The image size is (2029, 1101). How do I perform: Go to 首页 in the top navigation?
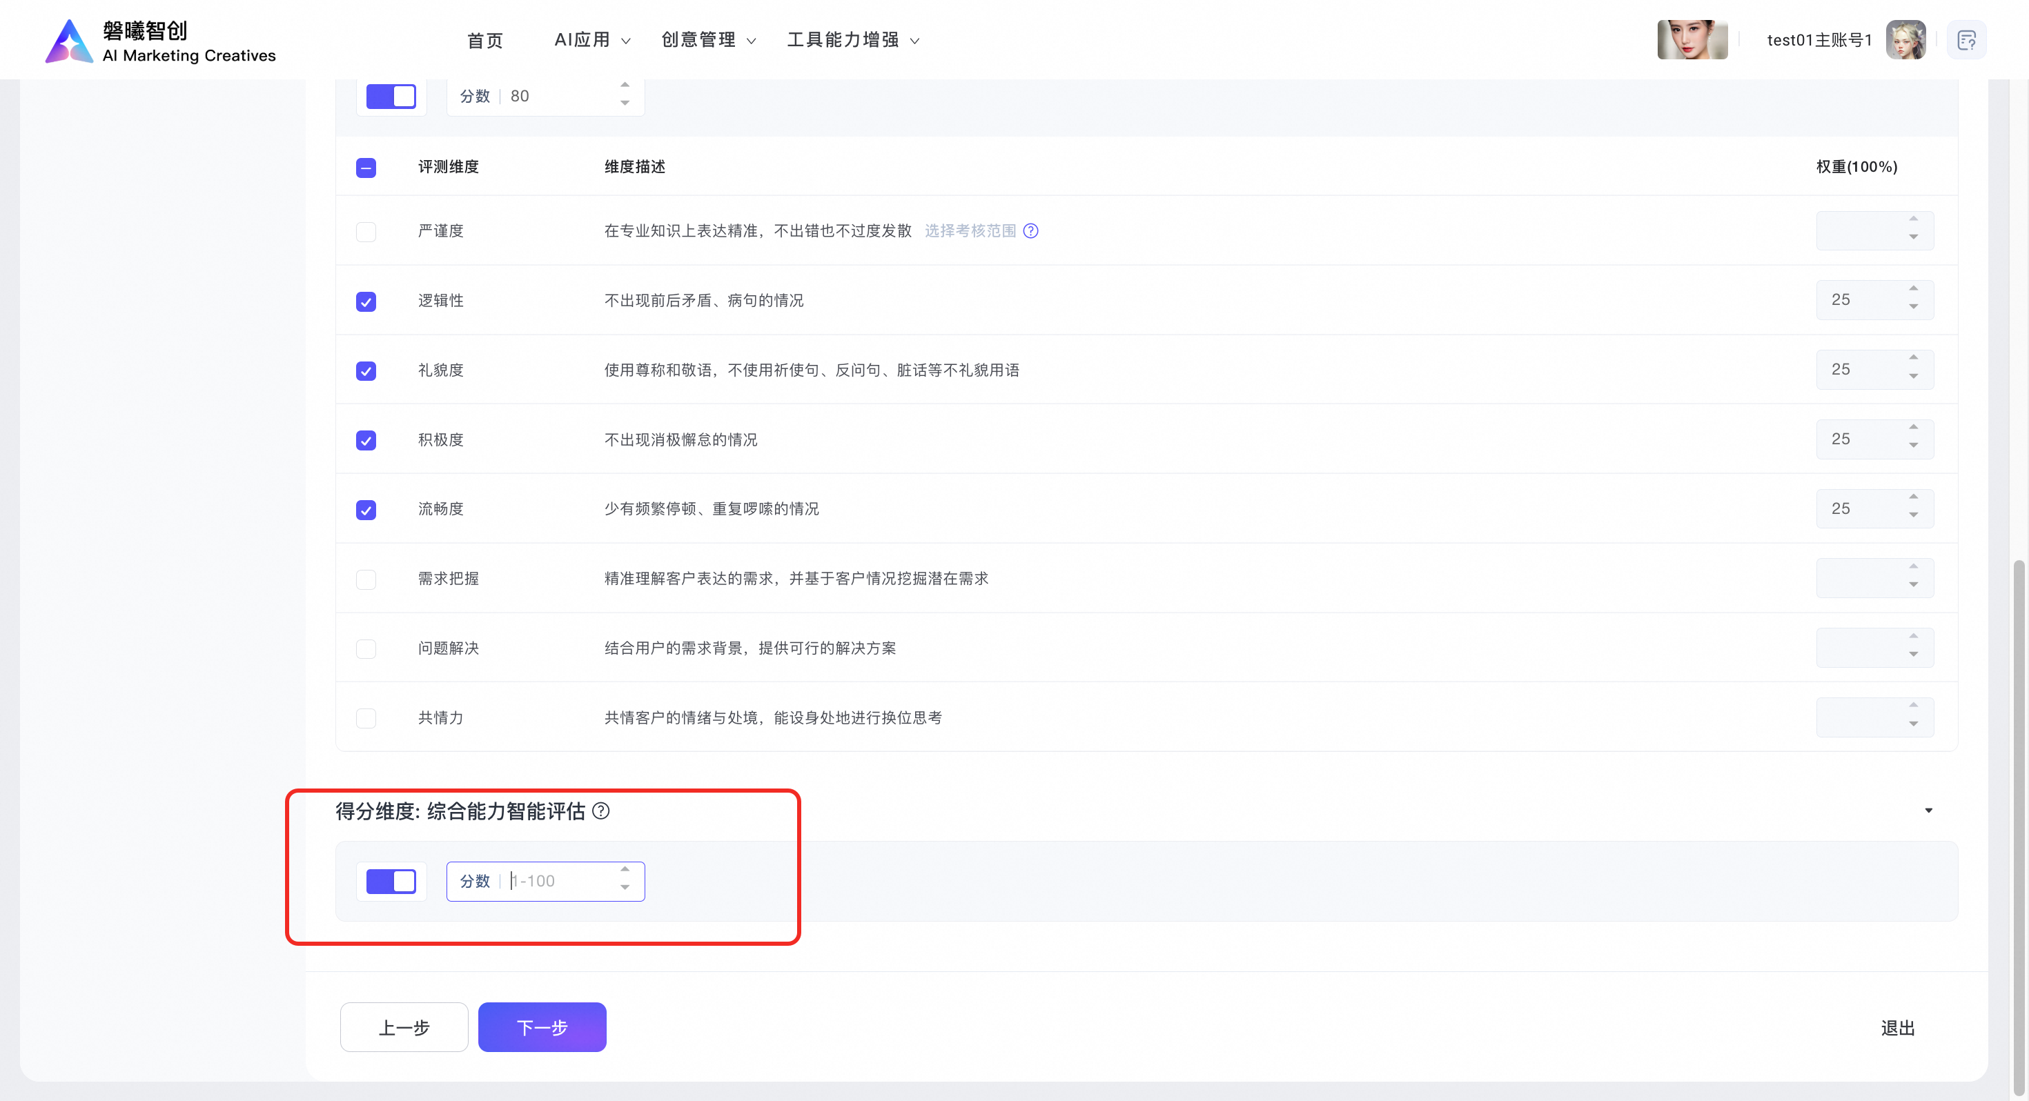pos(484,40)
